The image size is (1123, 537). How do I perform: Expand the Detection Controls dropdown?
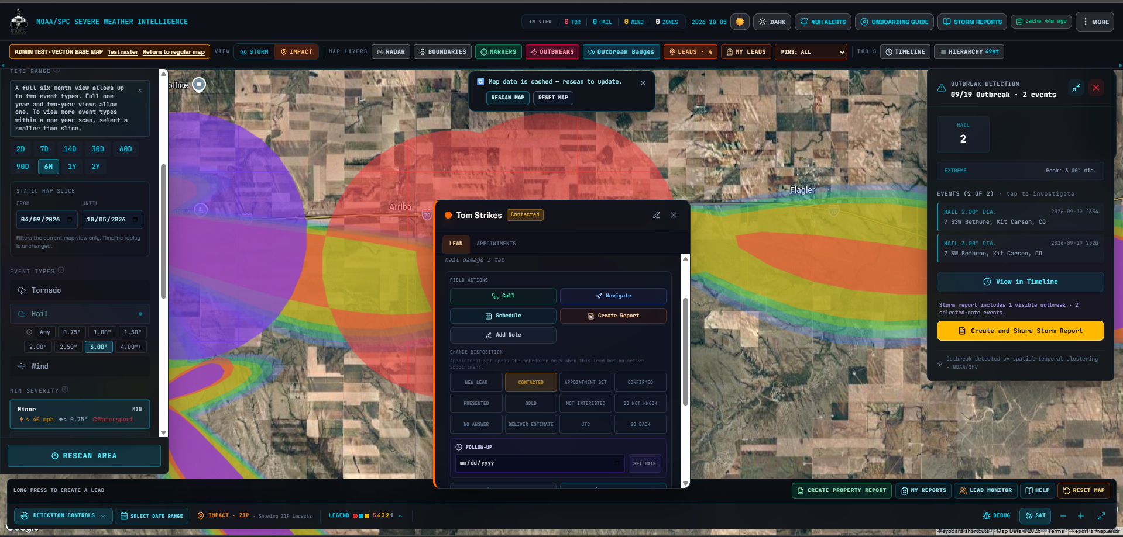click(63, 516)
